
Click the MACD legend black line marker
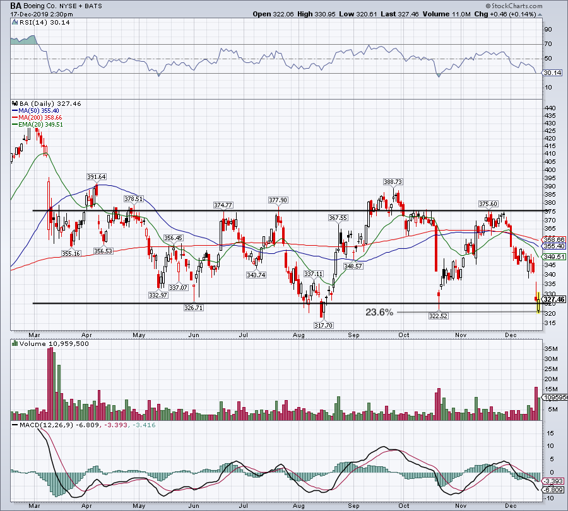pyautogui.click(x=15, y=425)
